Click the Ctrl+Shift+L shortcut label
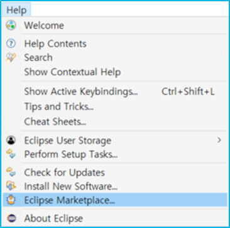Viewport: 230px width, 228px height. pyautogui.click(x=188, y=92)
